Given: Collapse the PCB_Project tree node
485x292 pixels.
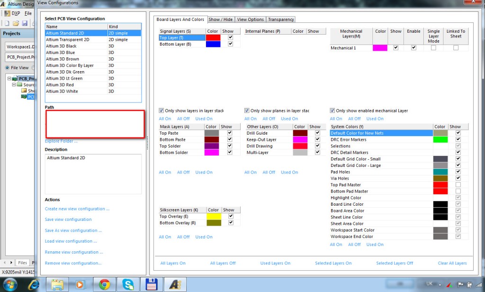Looking at the screenshot, I should (x=9, y=79).
